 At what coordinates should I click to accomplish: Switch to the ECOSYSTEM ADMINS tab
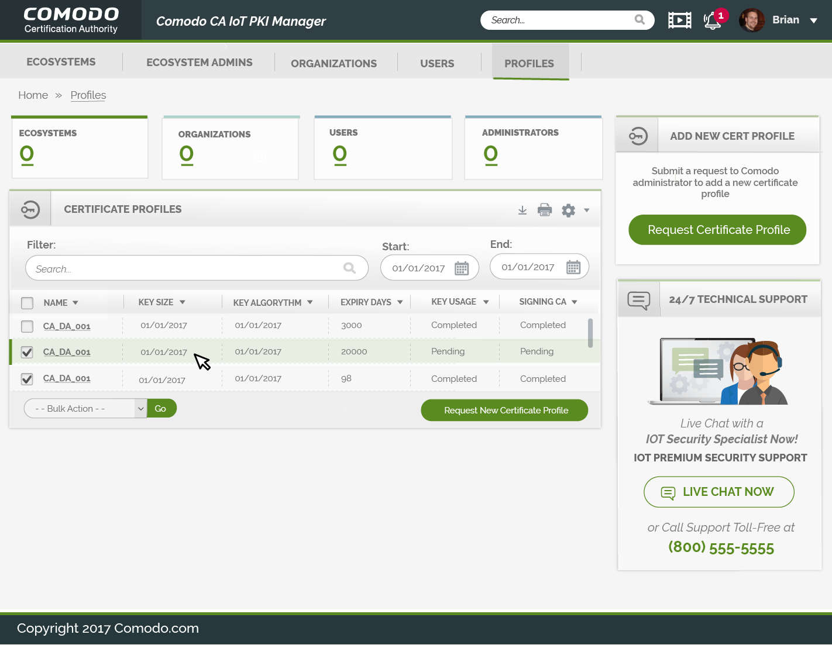(200, 63)
